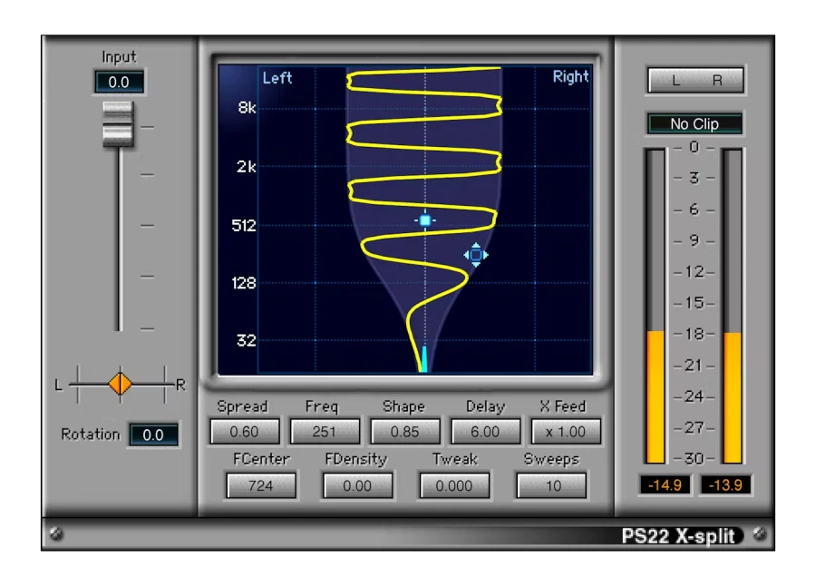Click the Tweak value 0.000 button

coord(454,485)
